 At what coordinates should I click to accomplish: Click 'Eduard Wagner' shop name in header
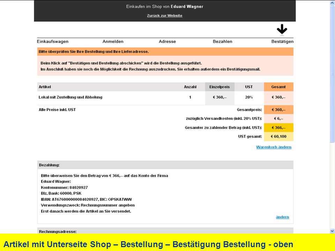click(187, 7)
